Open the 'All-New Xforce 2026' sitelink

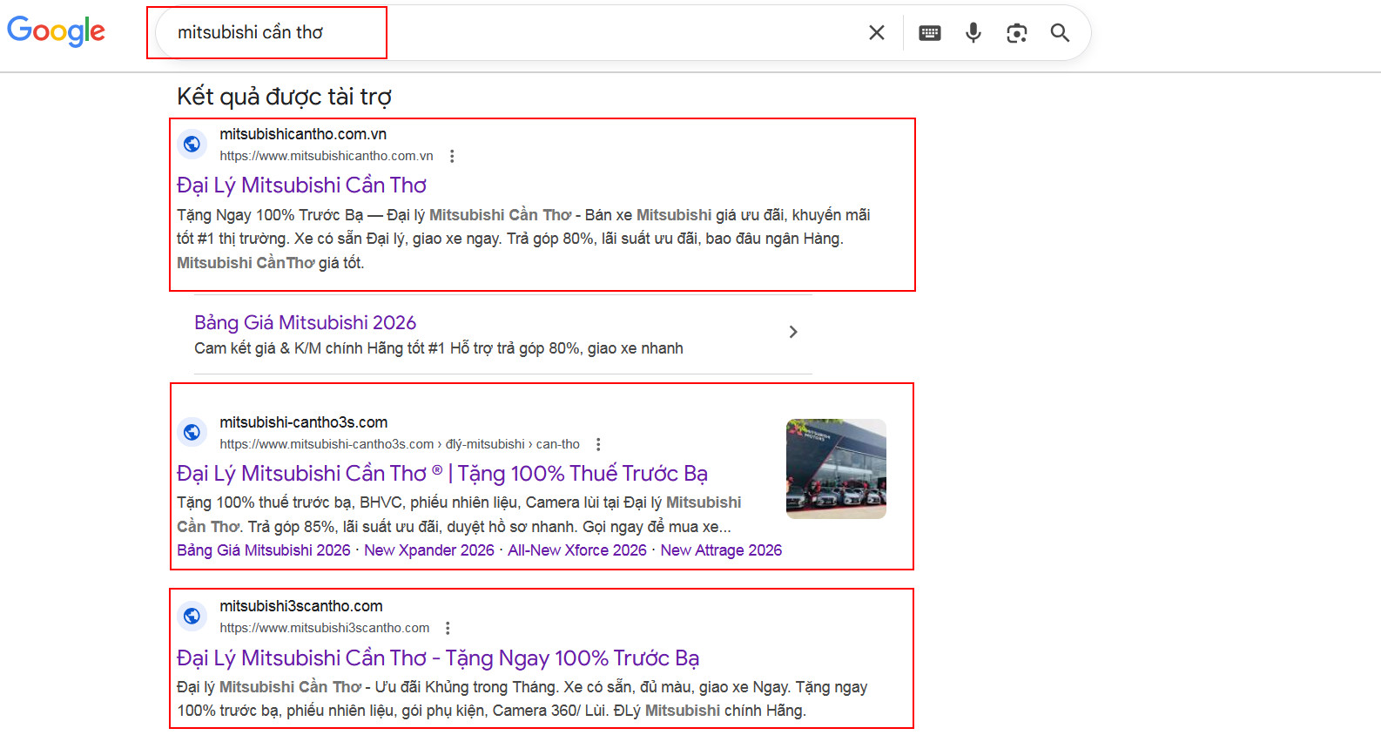(577, 550)
